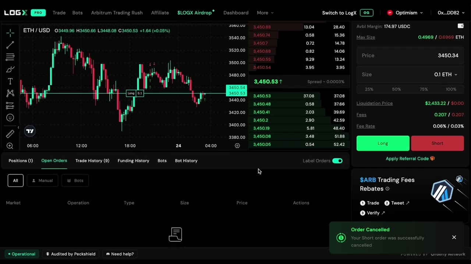Select the trend line drawing tool
This screenshot has height=264, width=471.
click(x=10, y=45)
